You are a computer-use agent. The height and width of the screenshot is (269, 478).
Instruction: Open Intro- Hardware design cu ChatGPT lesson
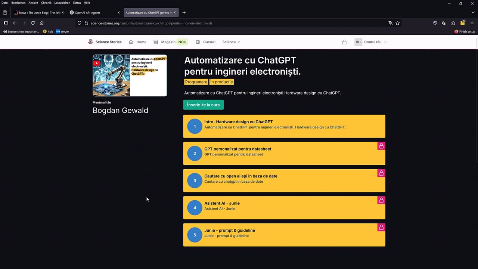284,126
